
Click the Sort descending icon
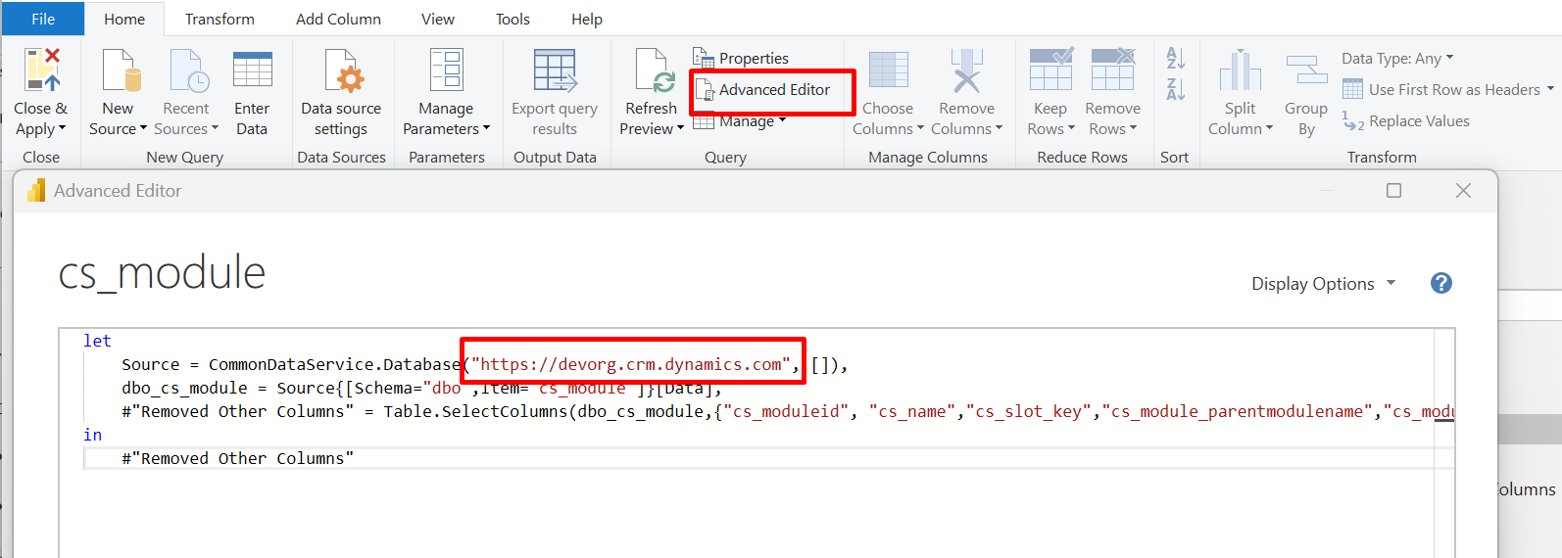click(x=1175, y=90)
